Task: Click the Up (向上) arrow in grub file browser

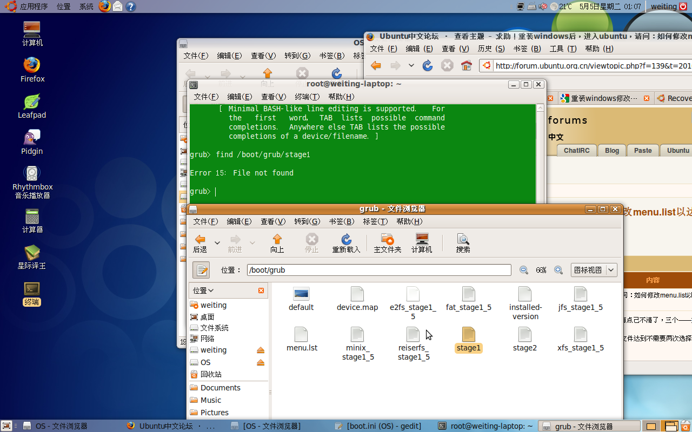Action: (277, 239)
